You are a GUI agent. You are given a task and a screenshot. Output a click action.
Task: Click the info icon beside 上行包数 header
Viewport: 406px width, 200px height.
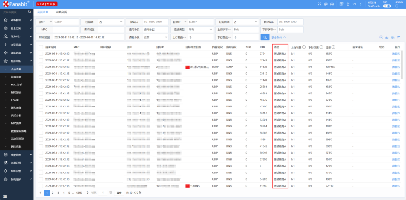[x=304, y=47]
